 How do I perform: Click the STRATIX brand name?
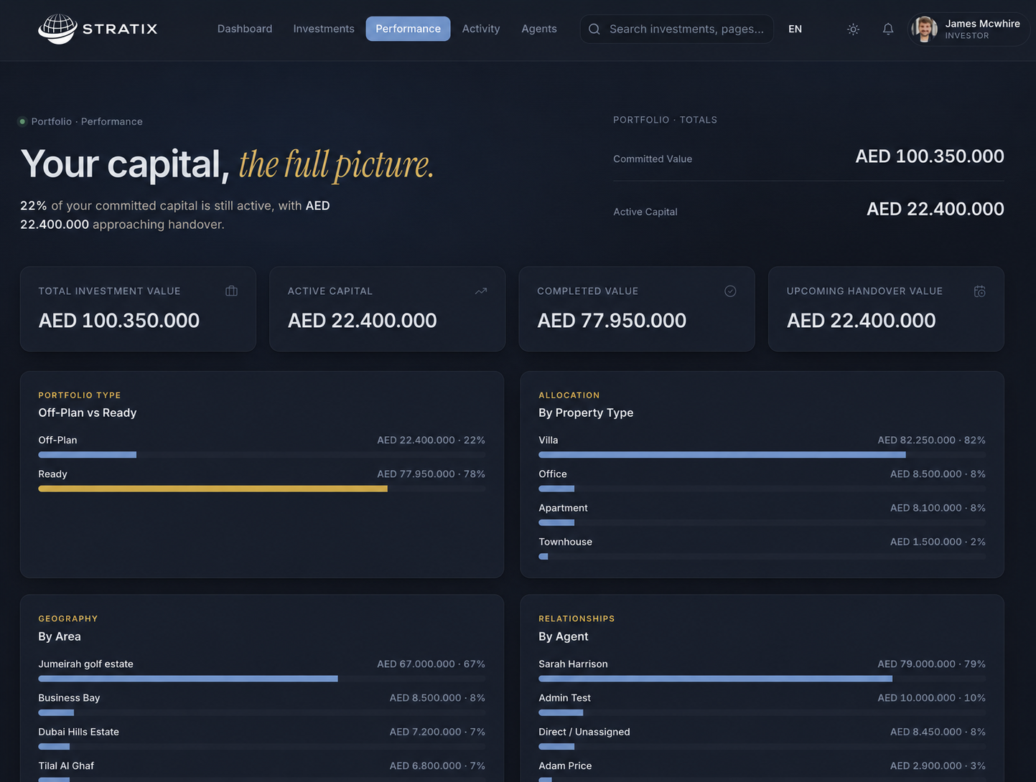click(x=120, y=29)
